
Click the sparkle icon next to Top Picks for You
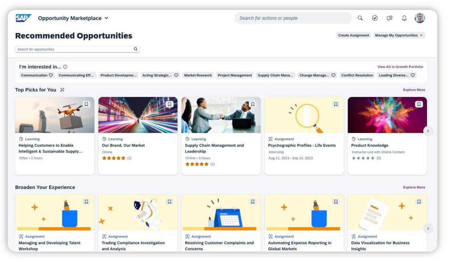point(62,90)
